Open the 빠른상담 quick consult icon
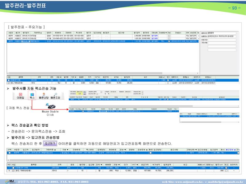This screenshot has width=246, height=184. tap(44, 96)
